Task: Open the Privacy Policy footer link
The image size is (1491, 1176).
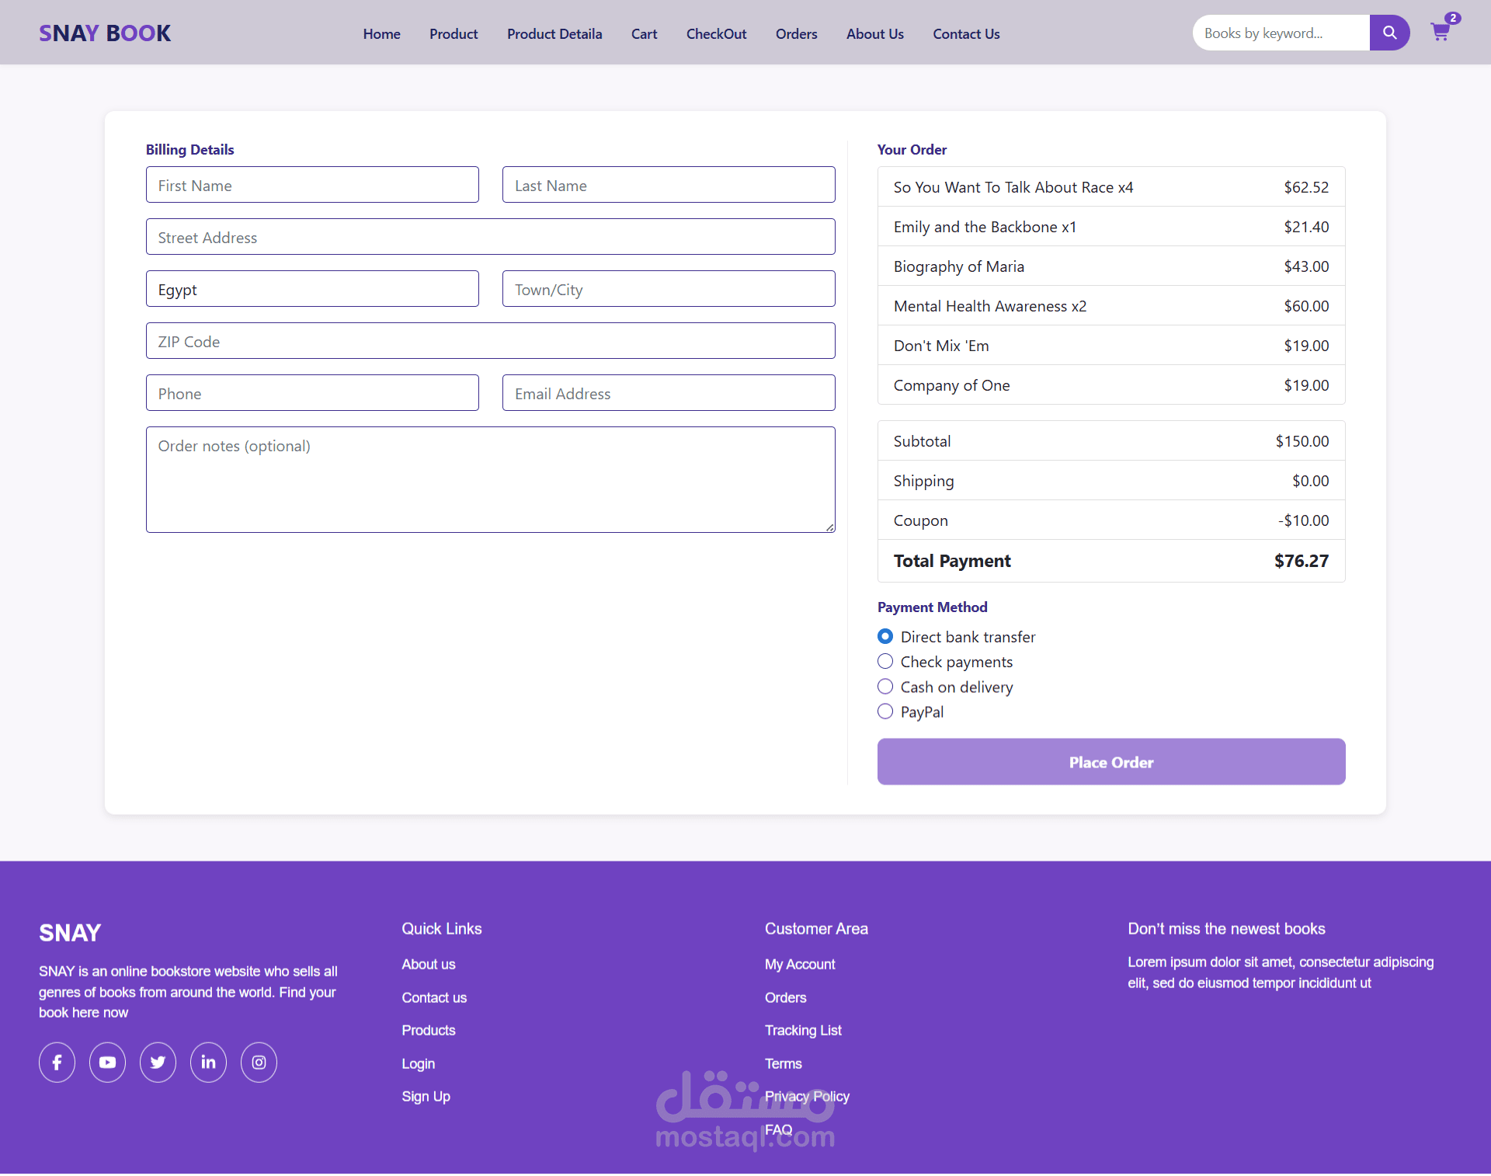Action: pos(807,1096)
